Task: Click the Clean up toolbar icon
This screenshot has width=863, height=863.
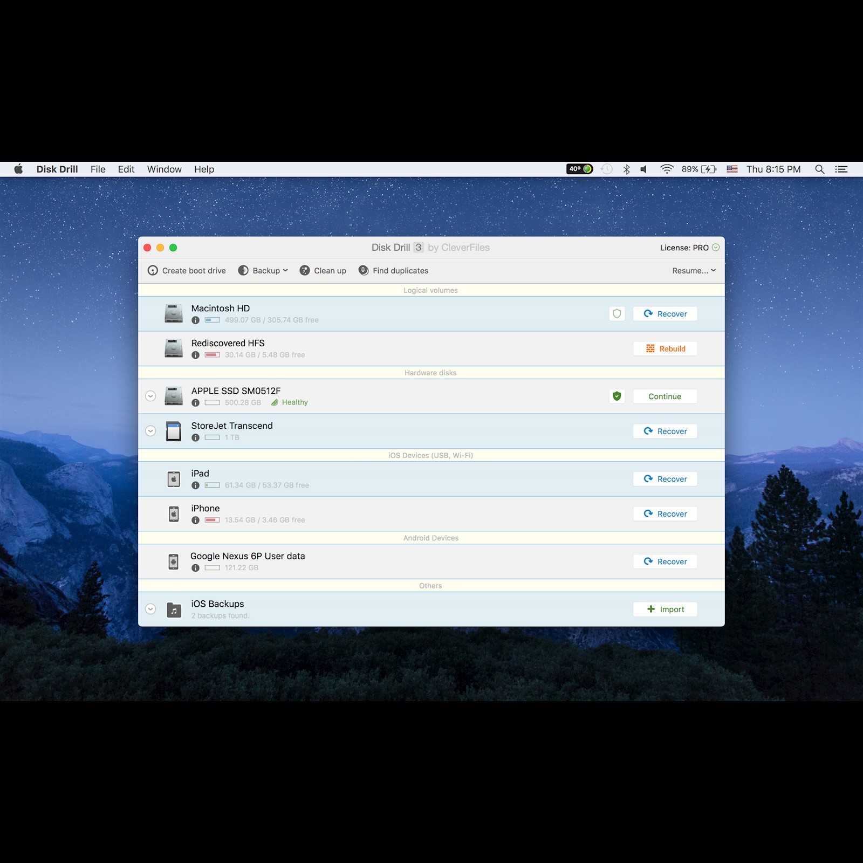Action: [305, 270]
